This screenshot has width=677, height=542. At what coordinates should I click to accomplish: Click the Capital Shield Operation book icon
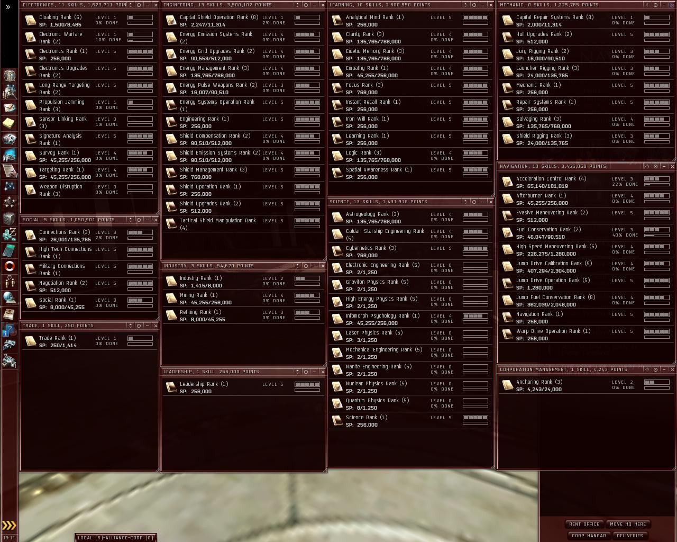coord(171,21)
